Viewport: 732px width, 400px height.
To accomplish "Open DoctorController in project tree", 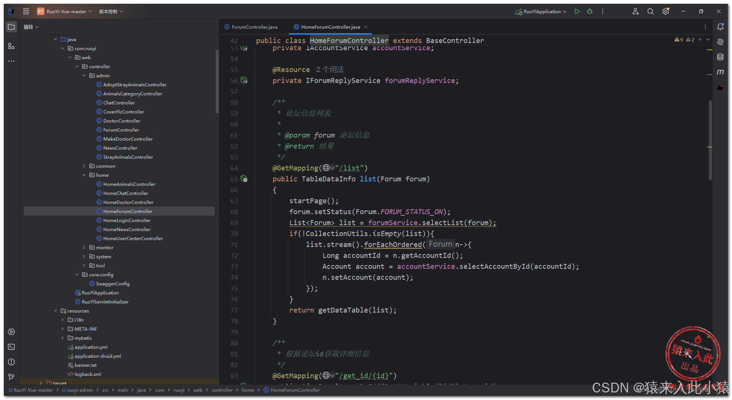I will click(121, 121).
